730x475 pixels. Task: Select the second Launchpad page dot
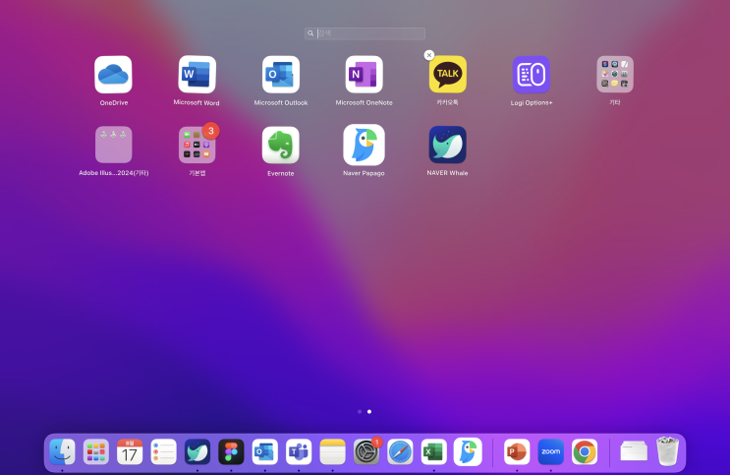pyautogui.click(x=369, y=412)
